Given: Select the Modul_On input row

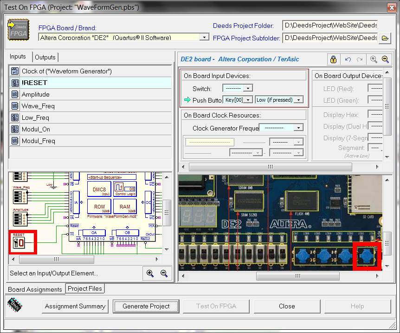Looking at the screenshot, I should coord(90,129).
